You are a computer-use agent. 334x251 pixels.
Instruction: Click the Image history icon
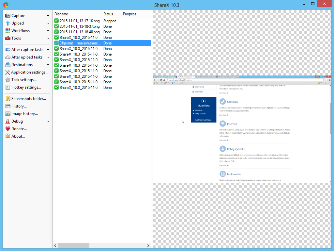click(x=8, y=114)
